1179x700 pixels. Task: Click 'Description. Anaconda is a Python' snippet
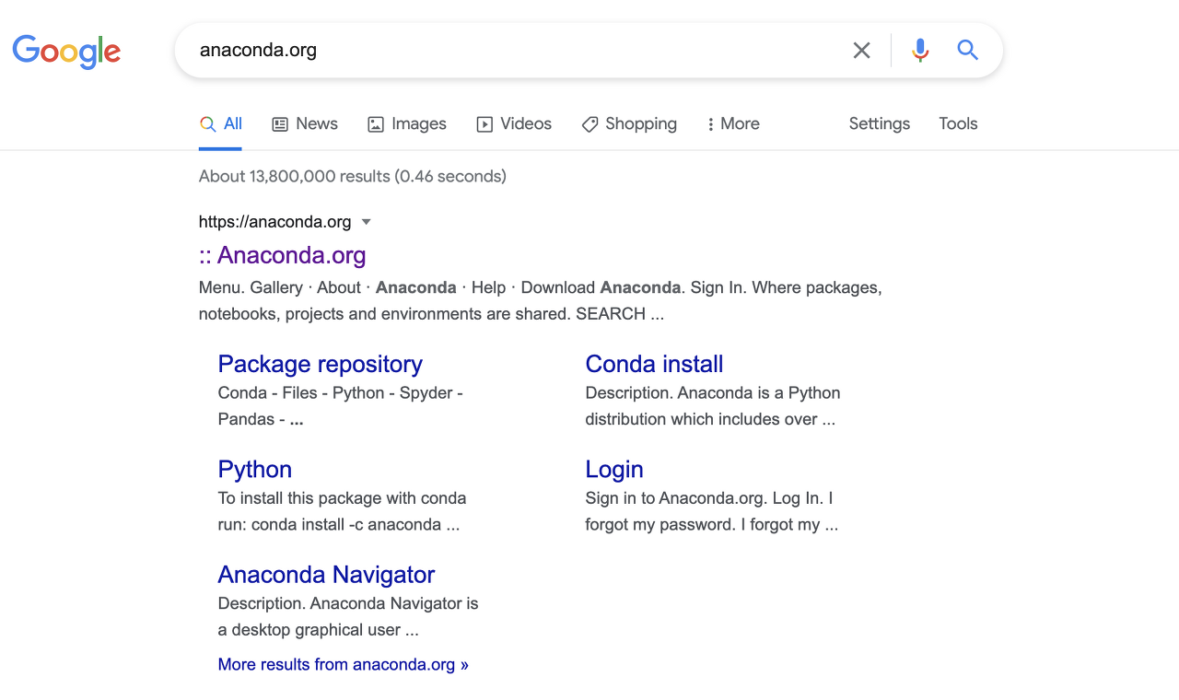point(713,406)
